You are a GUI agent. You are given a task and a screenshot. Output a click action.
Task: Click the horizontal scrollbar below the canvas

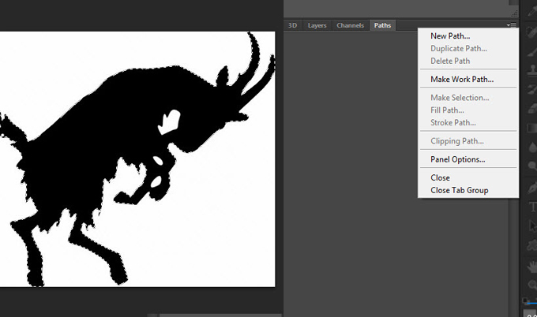click(220, 315)
